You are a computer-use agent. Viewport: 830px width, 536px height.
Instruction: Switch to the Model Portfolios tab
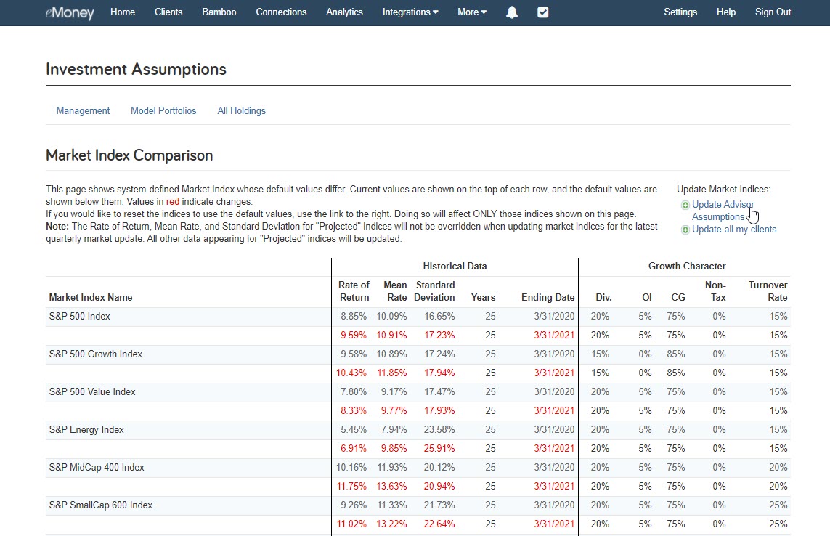pyautogui.click(x=163, y=110)
